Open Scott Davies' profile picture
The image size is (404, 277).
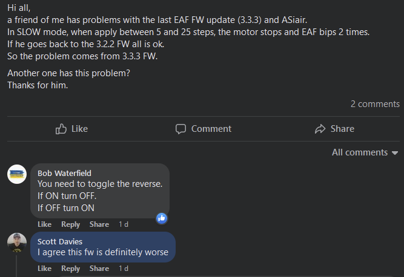click(x=16, y=243)
